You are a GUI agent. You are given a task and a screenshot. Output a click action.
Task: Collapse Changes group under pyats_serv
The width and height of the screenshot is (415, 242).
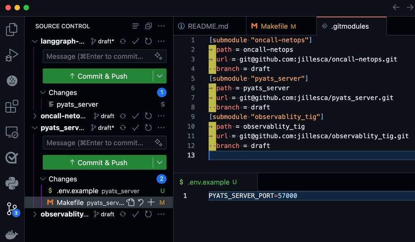(x=43, y=179)
